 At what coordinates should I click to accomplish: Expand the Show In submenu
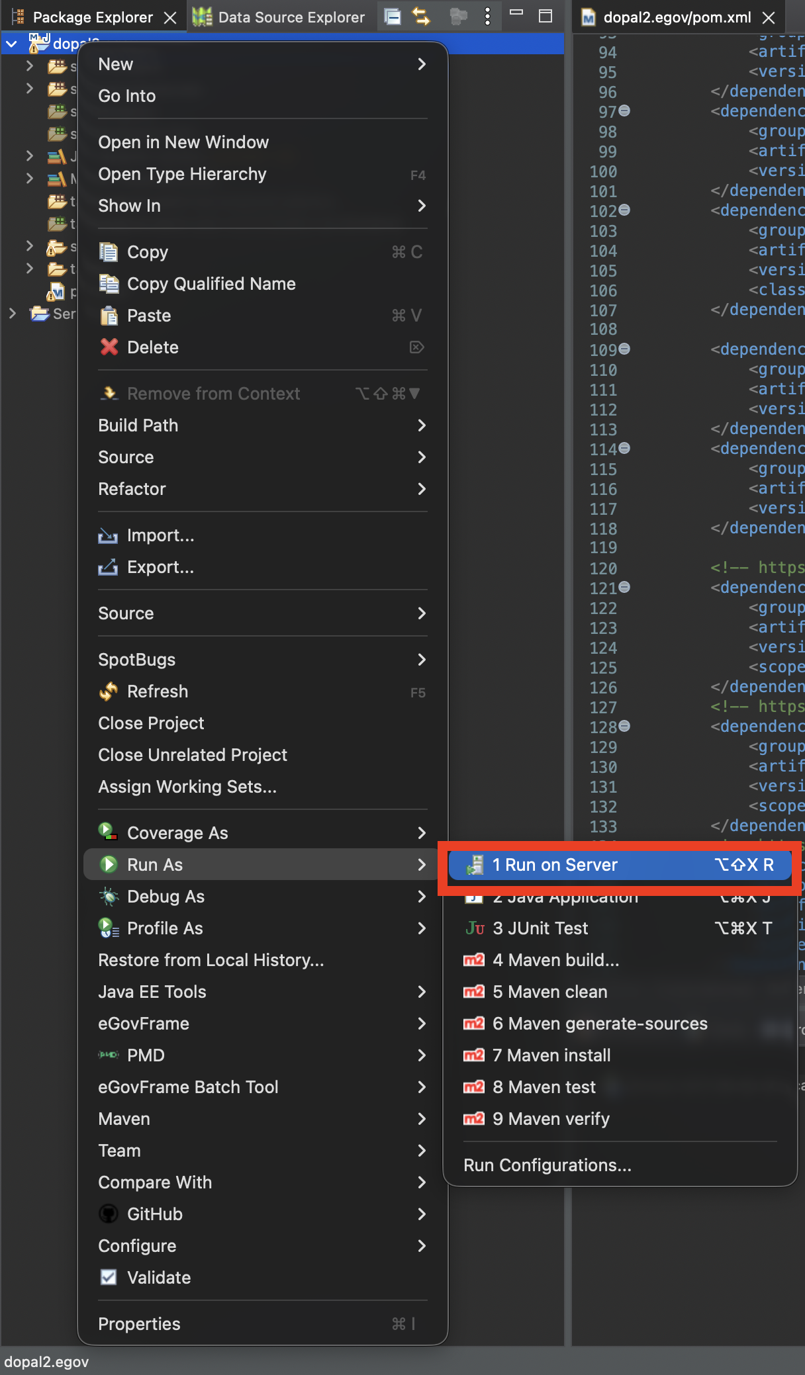click(263, 206)
